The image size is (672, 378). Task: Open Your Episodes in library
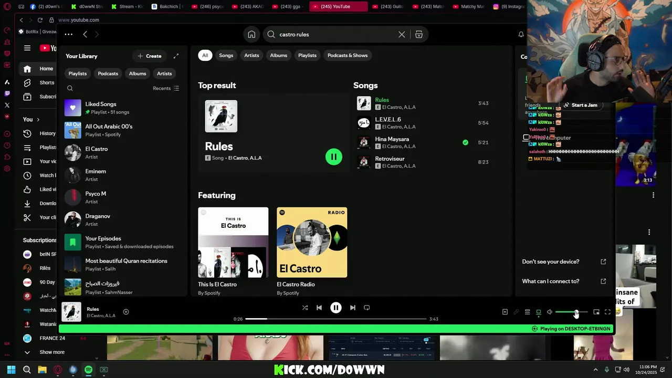point(122,242)
